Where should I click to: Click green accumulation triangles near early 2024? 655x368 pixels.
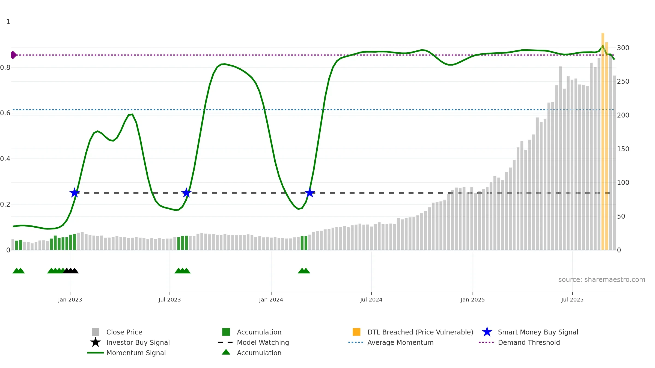pyautogui.click(x=304, y=270)
